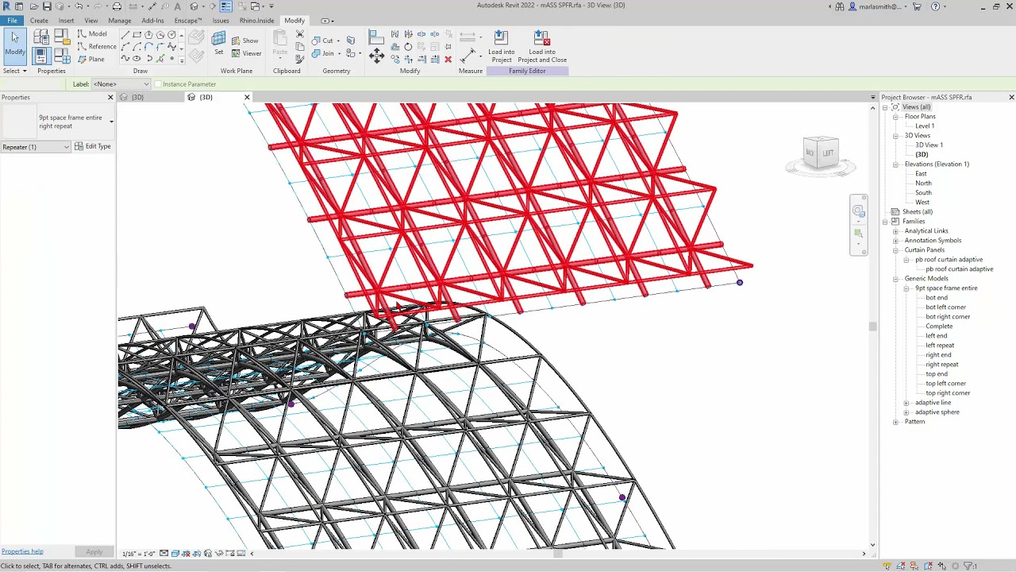Screen dimensions: 1016x572
Task: Select 'right repeat' family type in browser
Action: 941,365
